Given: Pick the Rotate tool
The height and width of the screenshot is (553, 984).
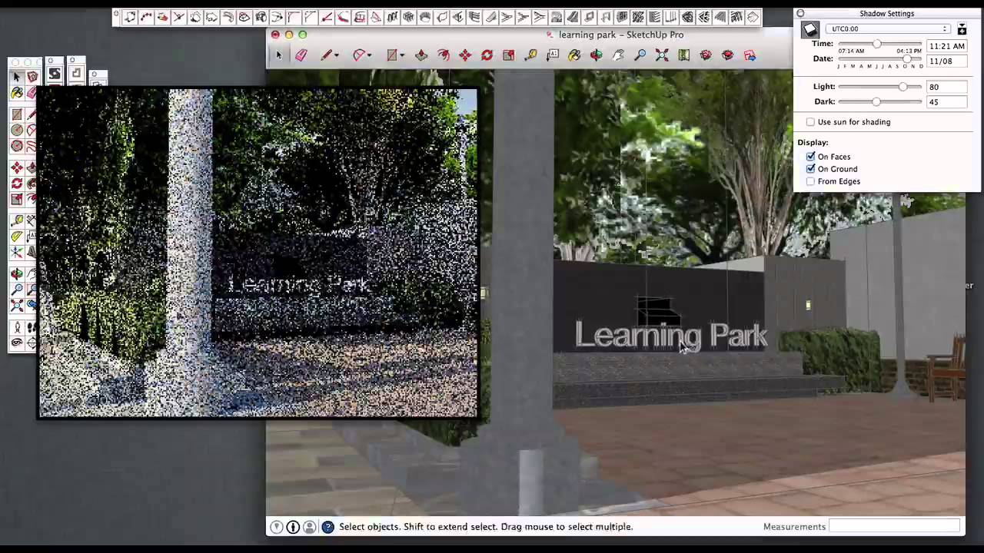Looking at the screenshot, I should [x=487, y=55].
